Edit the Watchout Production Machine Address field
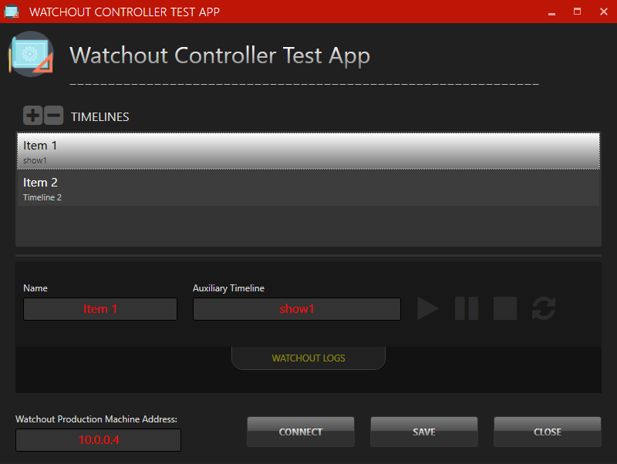 [x=99, y=440]
